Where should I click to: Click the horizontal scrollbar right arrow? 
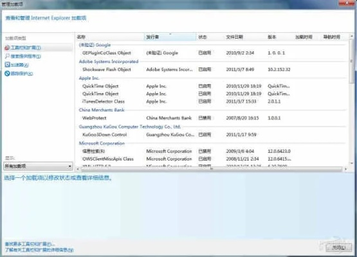345,169
